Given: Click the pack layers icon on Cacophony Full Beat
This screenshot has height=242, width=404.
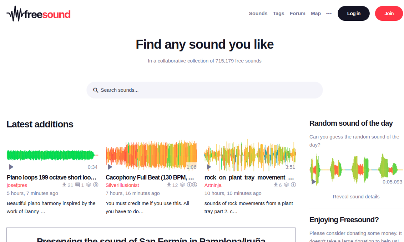Looking at the screenshot, I should (182, 185).
